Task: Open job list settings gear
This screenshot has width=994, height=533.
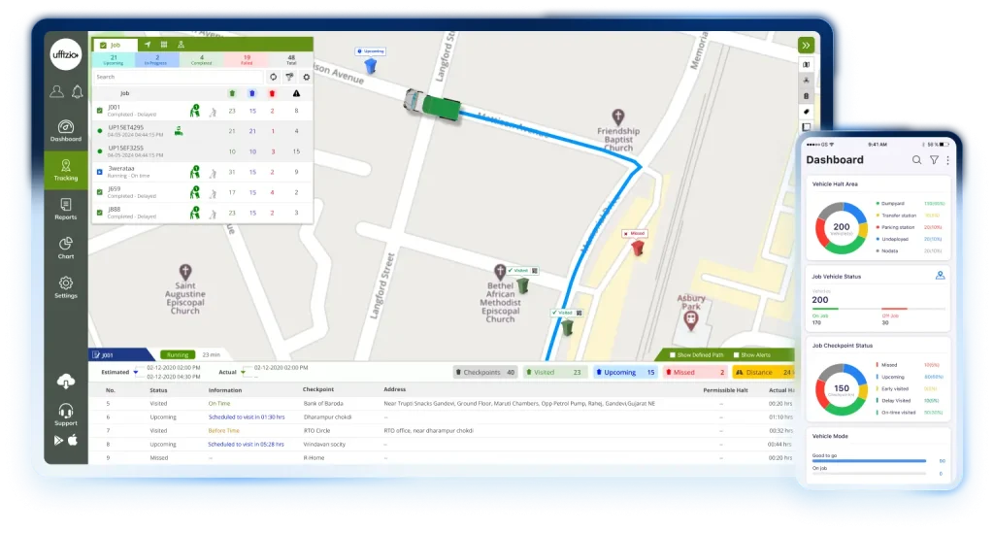Action: 307,77
